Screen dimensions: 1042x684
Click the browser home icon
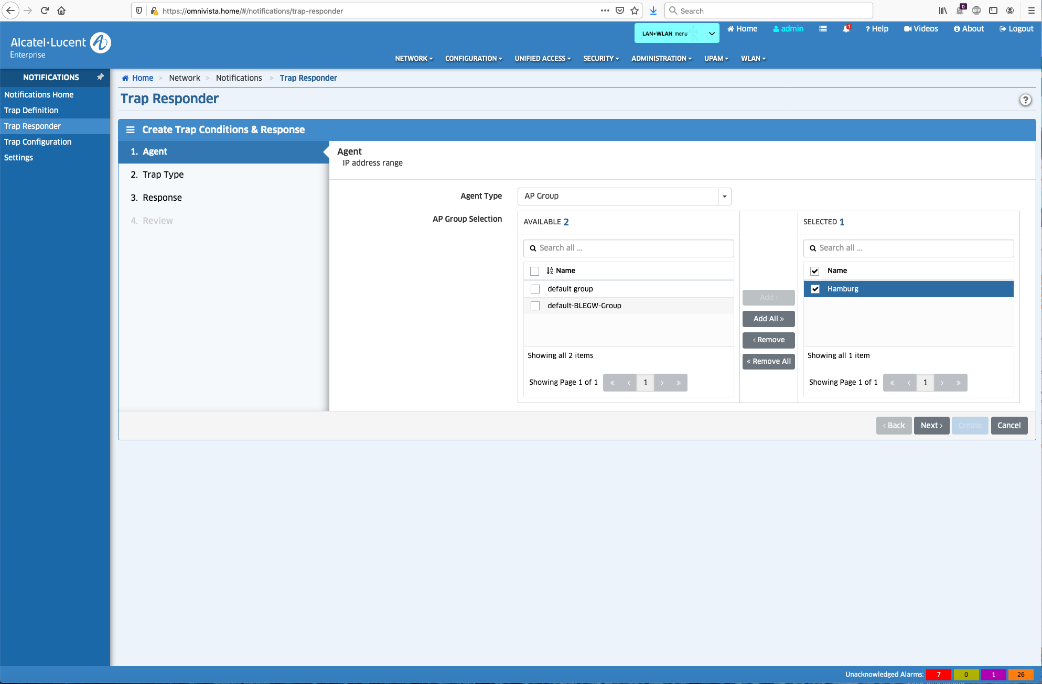(x=61, y=10)
